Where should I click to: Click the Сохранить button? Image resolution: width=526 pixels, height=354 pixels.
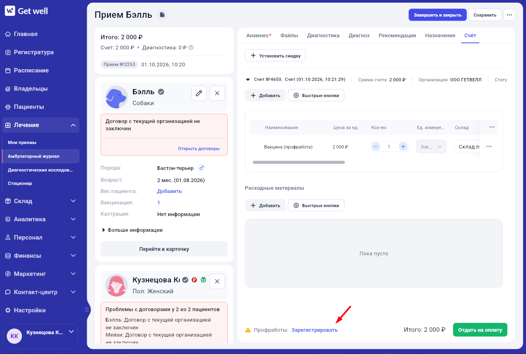tap(485, 15)
